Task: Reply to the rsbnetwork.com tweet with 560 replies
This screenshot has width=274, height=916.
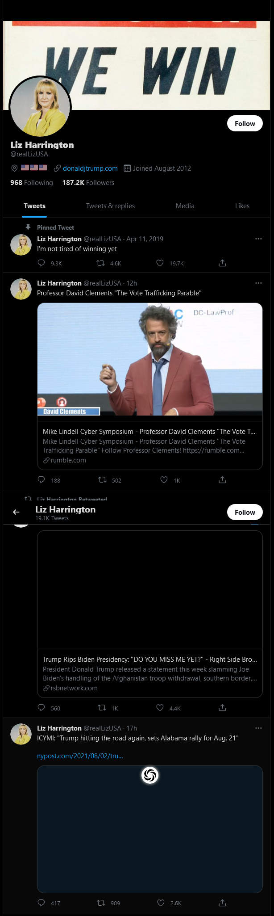Action: coord(42,708)
